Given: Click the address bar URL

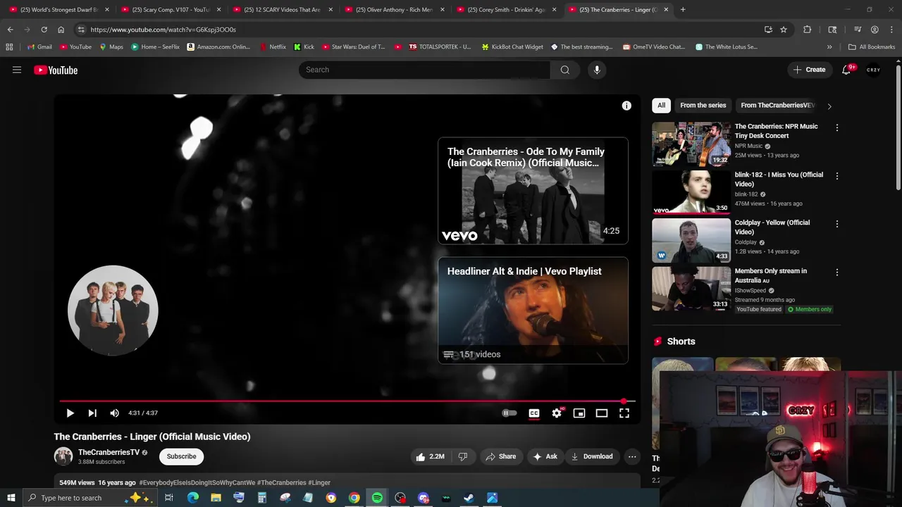Looking at the screenshot, I should coord(163,30).
